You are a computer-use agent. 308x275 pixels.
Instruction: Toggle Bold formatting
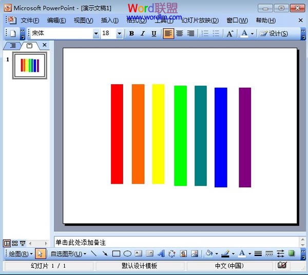tap(131, 33)
